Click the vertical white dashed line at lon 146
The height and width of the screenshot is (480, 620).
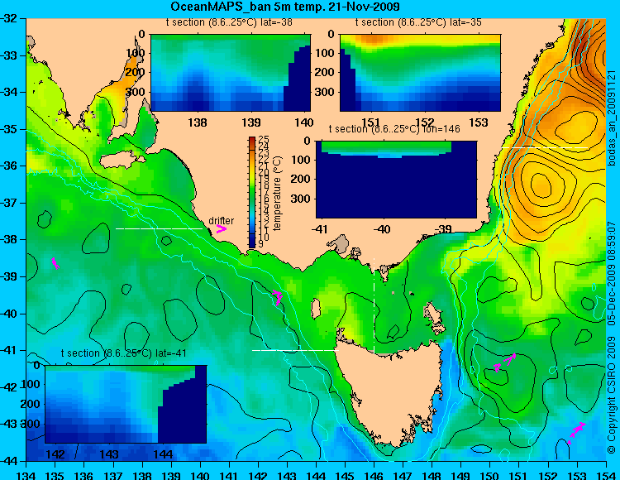pos(374,305)
